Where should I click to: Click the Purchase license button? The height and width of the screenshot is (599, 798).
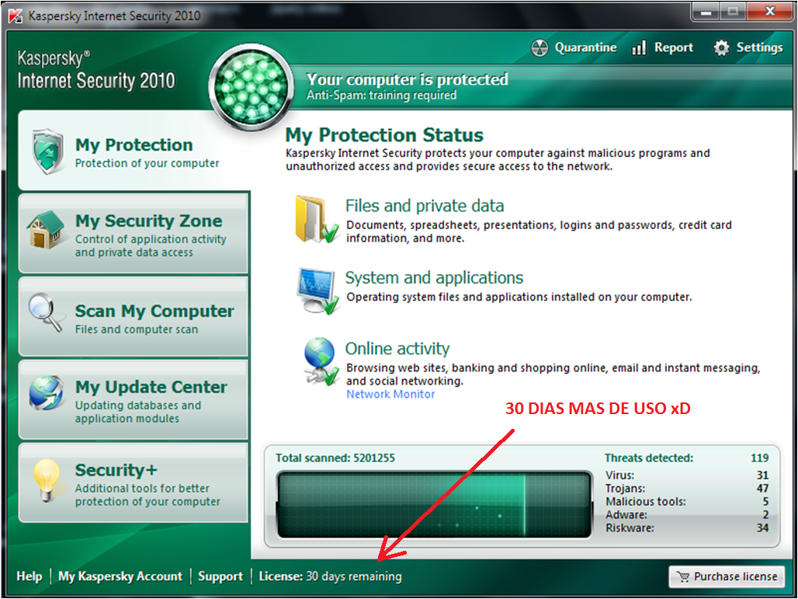point(727,576)
